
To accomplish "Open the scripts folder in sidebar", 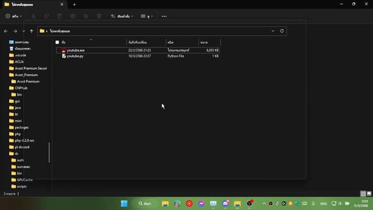I will pyautogui.click(x=19, y=187).
